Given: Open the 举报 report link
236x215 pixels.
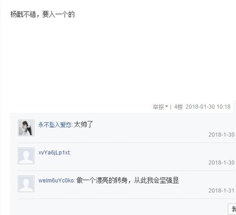Looking at the screenshot, I should click(158, 107).
